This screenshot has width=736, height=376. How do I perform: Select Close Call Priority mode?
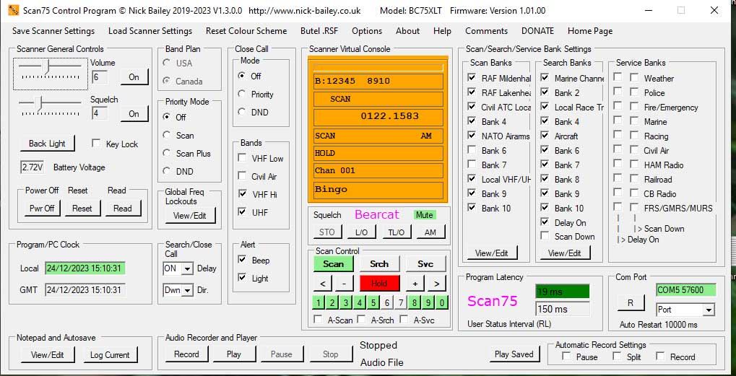point(242,94)
